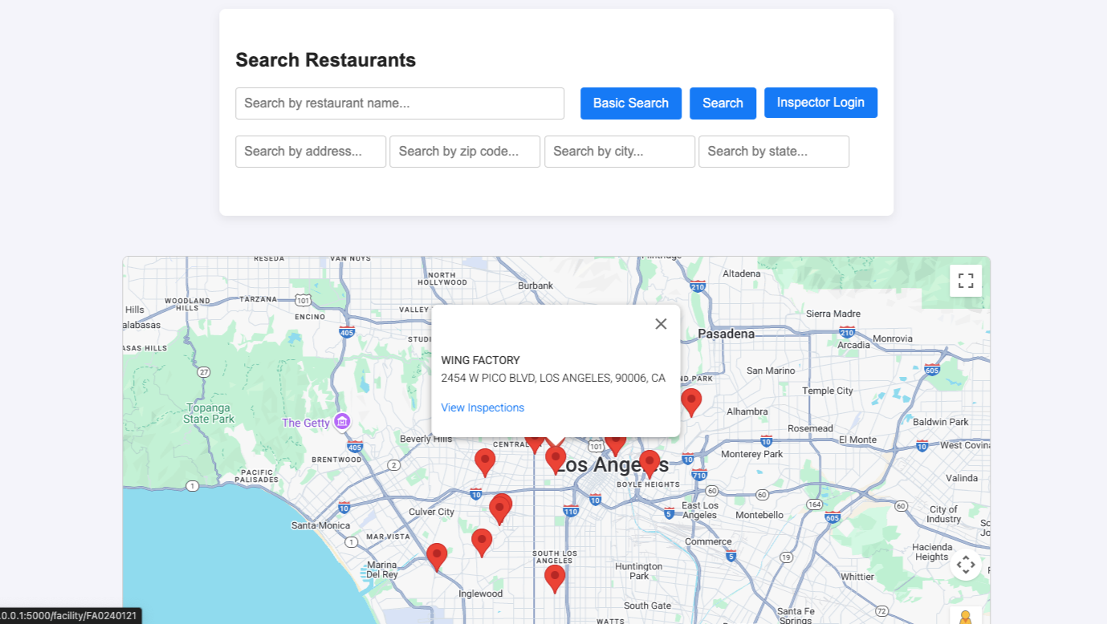Focus the Search by city field

coord(620,152)
